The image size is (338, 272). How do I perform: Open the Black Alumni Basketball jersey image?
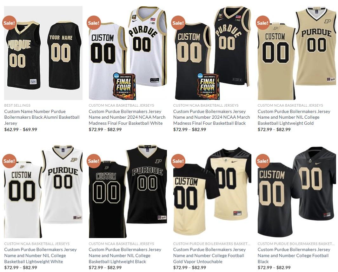tap(43, 53)
